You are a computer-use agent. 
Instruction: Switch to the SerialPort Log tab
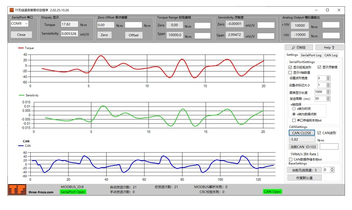tap(311, 55)
